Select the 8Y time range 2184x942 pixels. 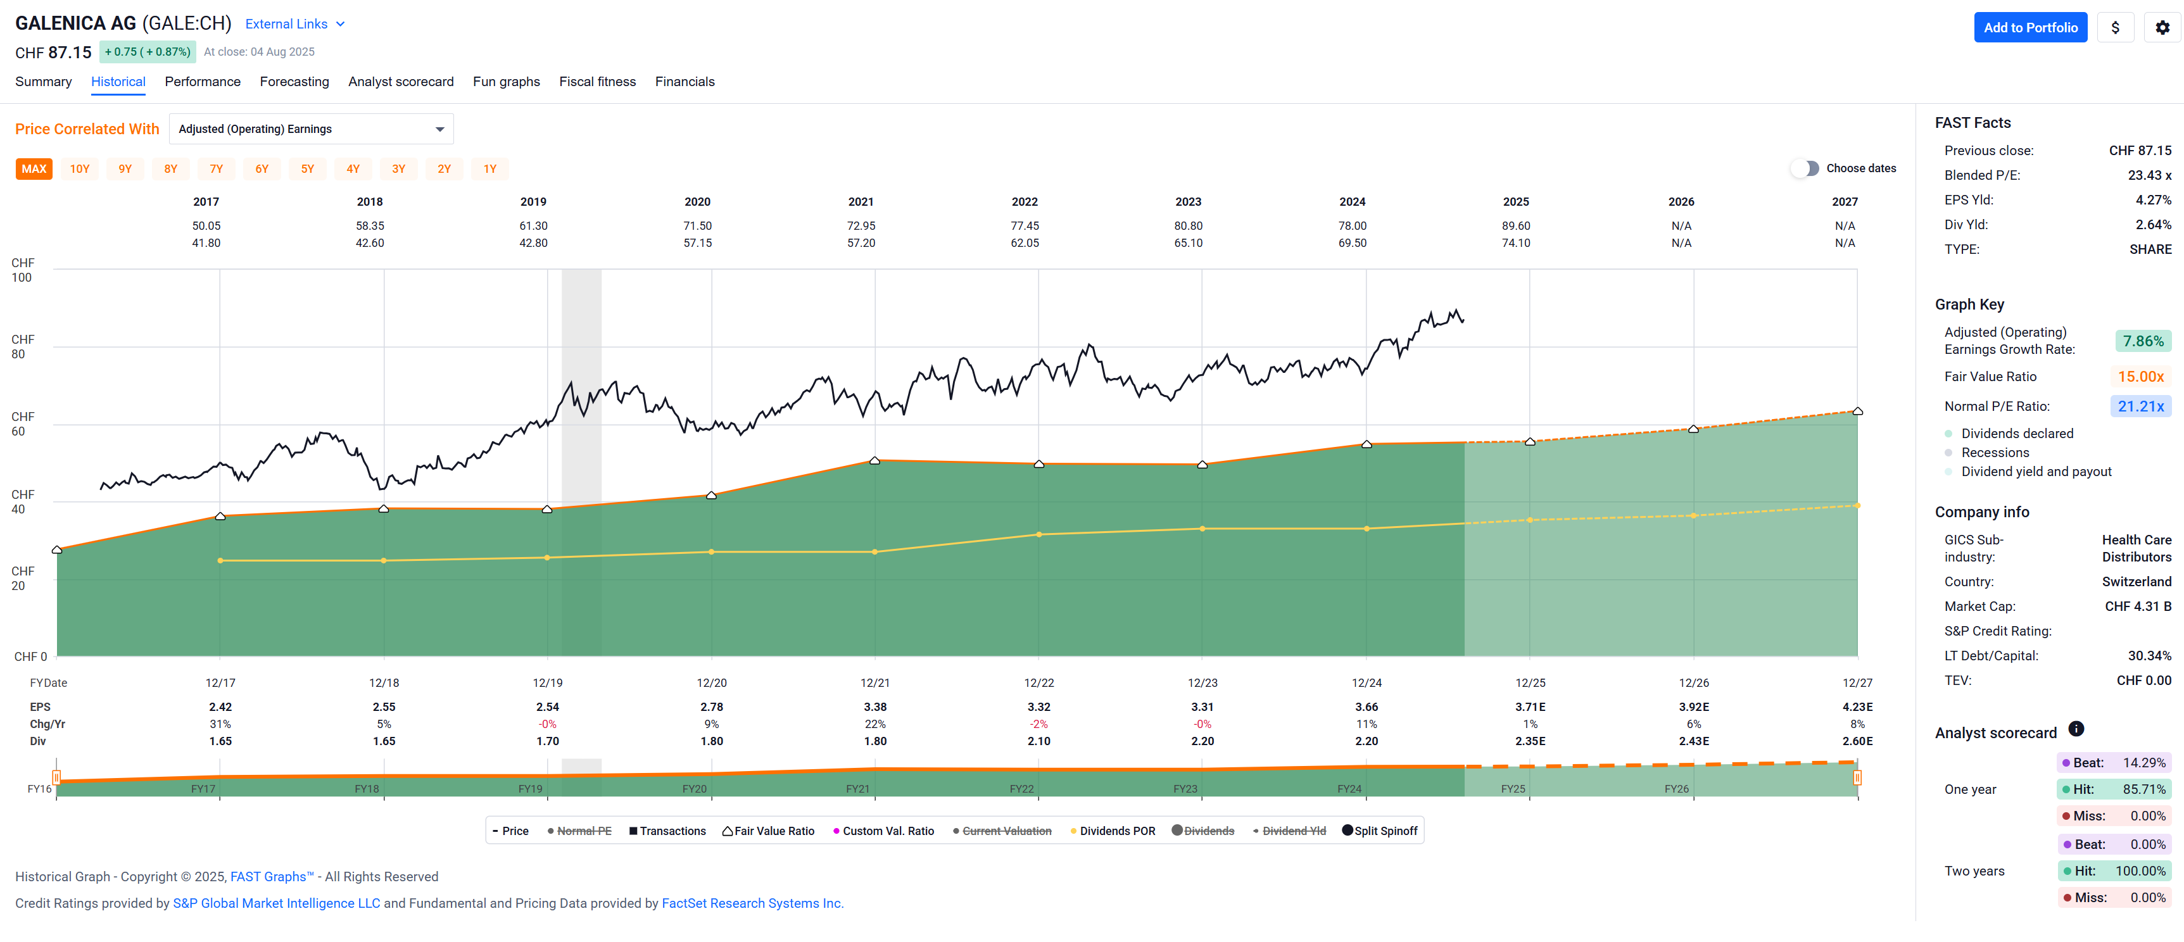tap(170, 169)
